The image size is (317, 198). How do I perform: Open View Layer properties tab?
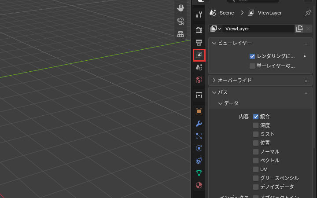(199, 55)
